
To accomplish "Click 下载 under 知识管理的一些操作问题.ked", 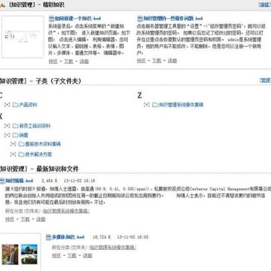I will click(157, 60).
